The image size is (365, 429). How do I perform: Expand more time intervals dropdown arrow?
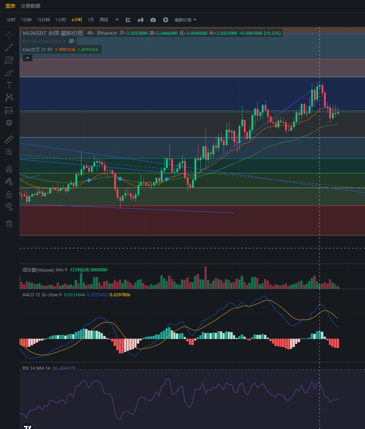pyautogui.click(x=117, y=20)
